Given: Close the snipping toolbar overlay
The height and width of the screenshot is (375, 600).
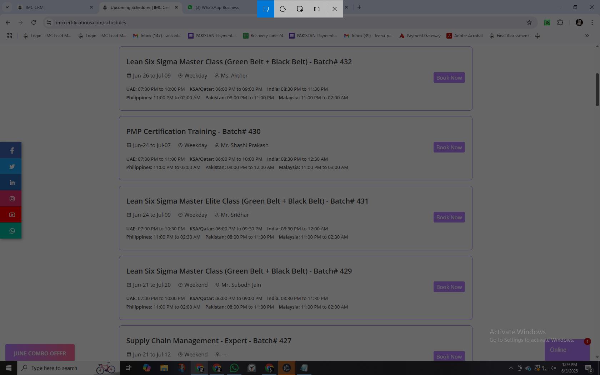Looking at the screenshot, I should coord(335,9).
